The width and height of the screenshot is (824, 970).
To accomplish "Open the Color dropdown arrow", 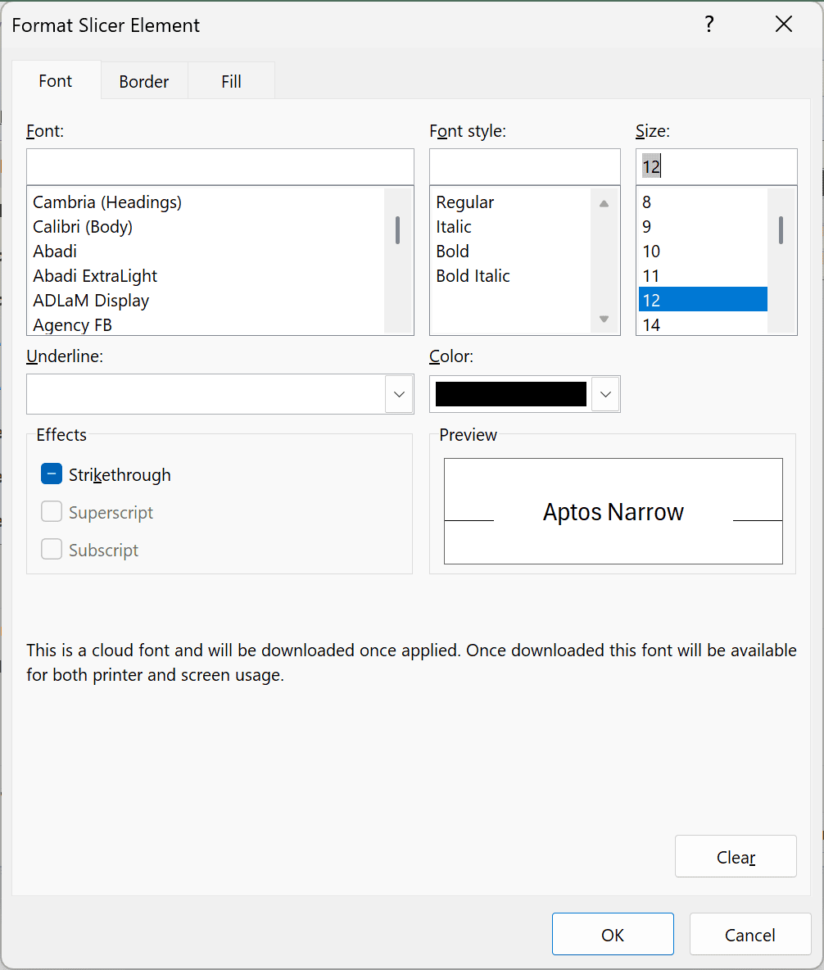I will pyautogui.click(x=605, y=394).
